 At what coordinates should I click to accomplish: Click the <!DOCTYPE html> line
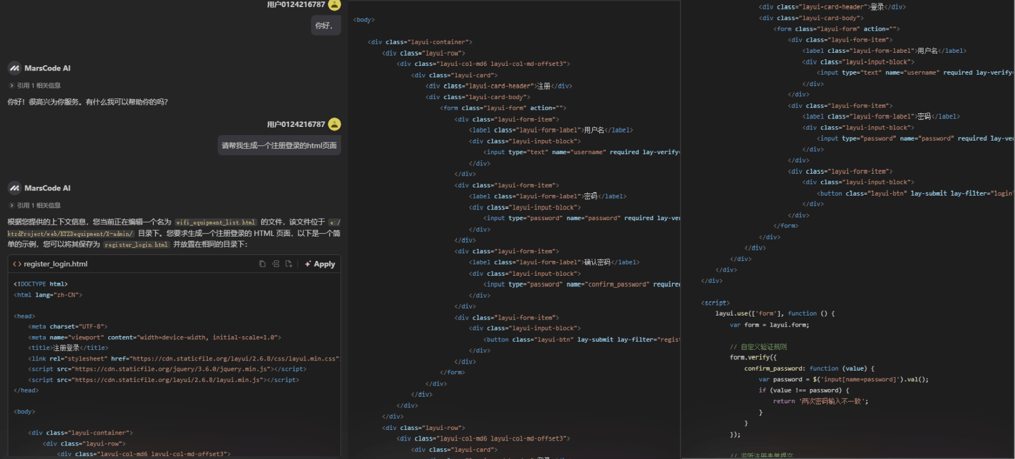coord(40,284)
